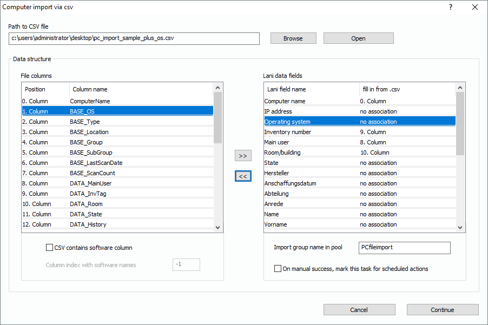Click the >> assign column button
The image size is (488, 325).
(243, 156)
